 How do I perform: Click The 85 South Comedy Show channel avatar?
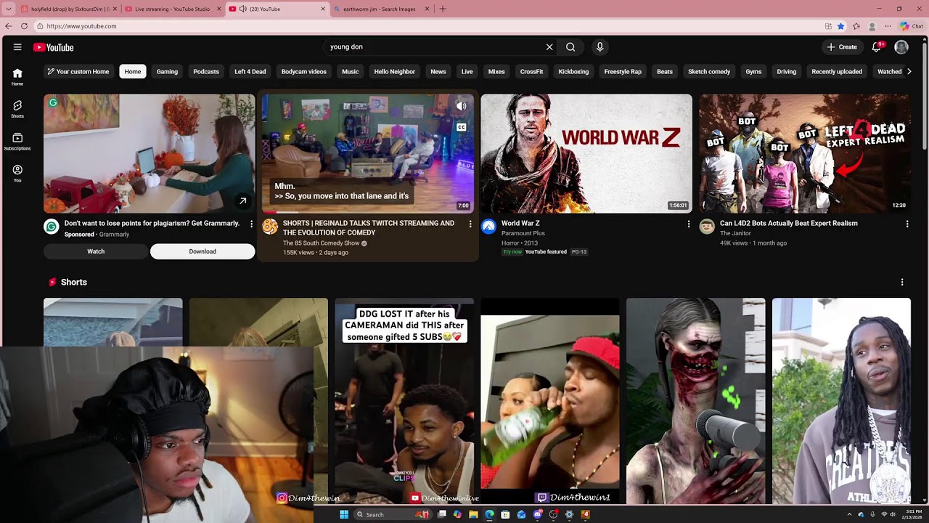click(x=270, y=227)
